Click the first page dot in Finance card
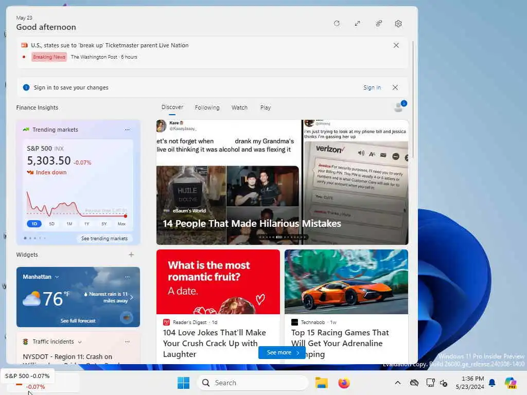This screenshot has height=395, width=527. (25, 238)
